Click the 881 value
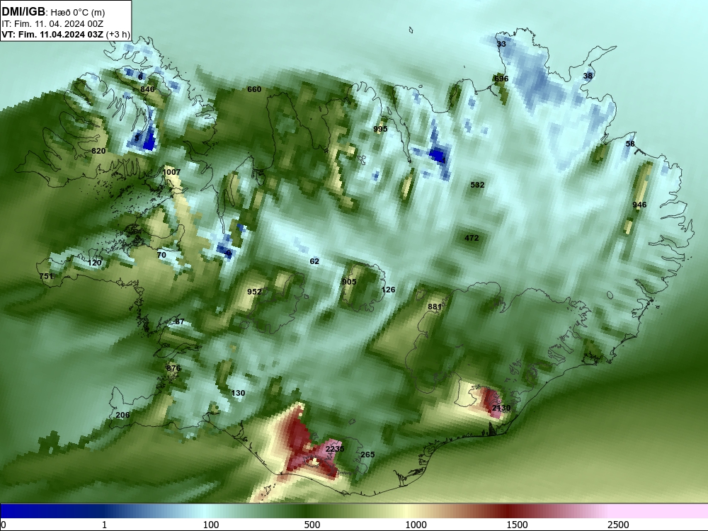The width and height of the screenshot is (708, 531). [x=435, y=307]
